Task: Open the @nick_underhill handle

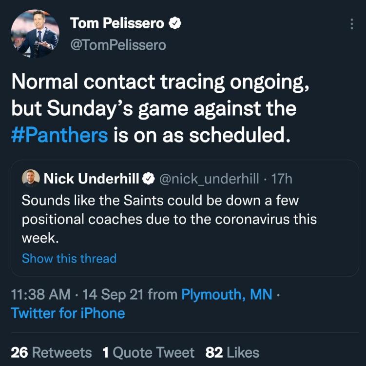Action: (210, 179)
